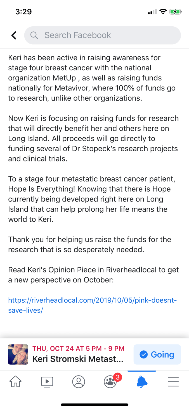Tap the cellular signal bars
Image resolution: width=189 pixels, height=410 pixels.
[152, 12]
